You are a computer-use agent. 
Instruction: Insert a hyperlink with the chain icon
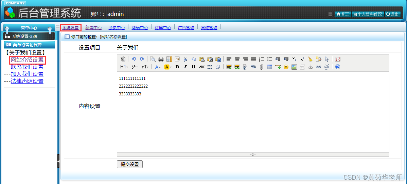tap(318, 67)
